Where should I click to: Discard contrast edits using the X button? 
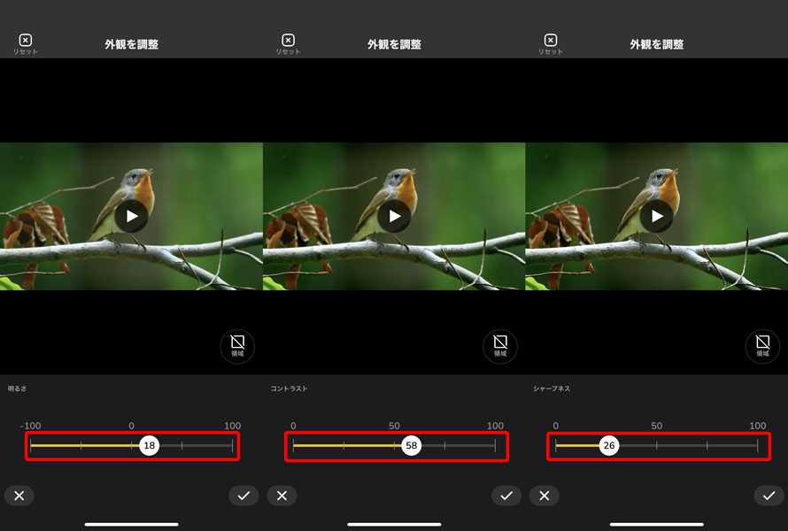282,496
